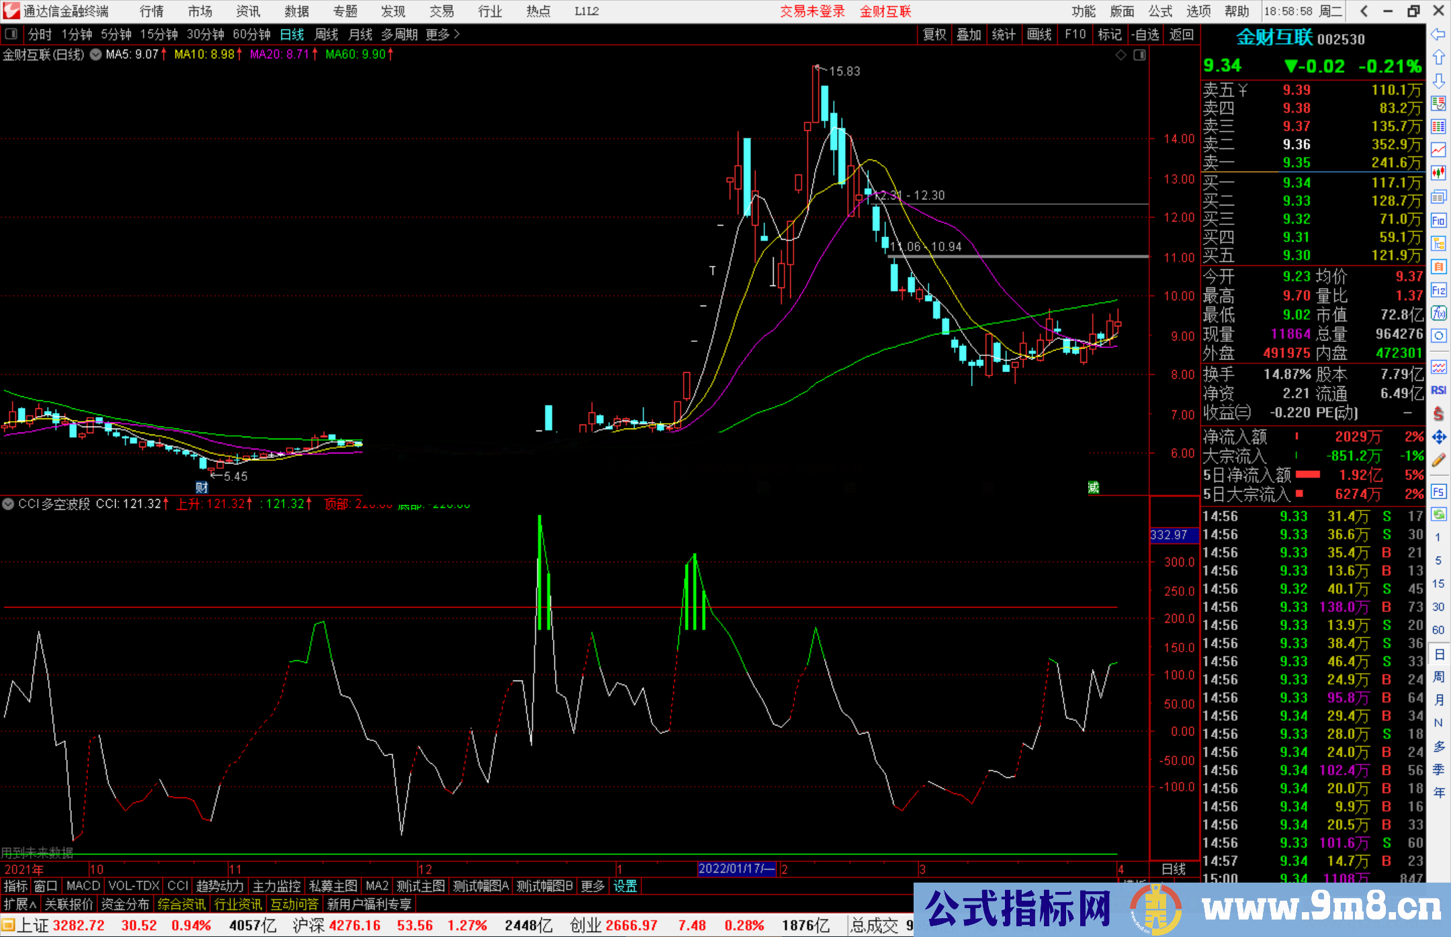This screenshot has height=937, width=1451.
Task: Click the 复权 button
Action: tap(934, 34)
